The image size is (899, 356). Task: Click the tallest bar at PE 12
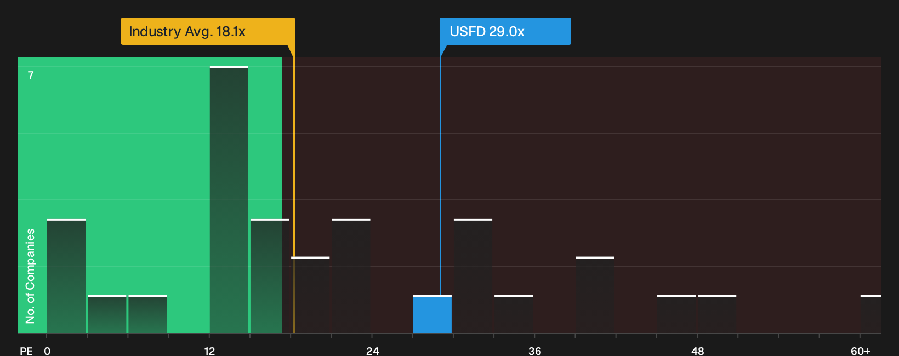click(229, 199)
